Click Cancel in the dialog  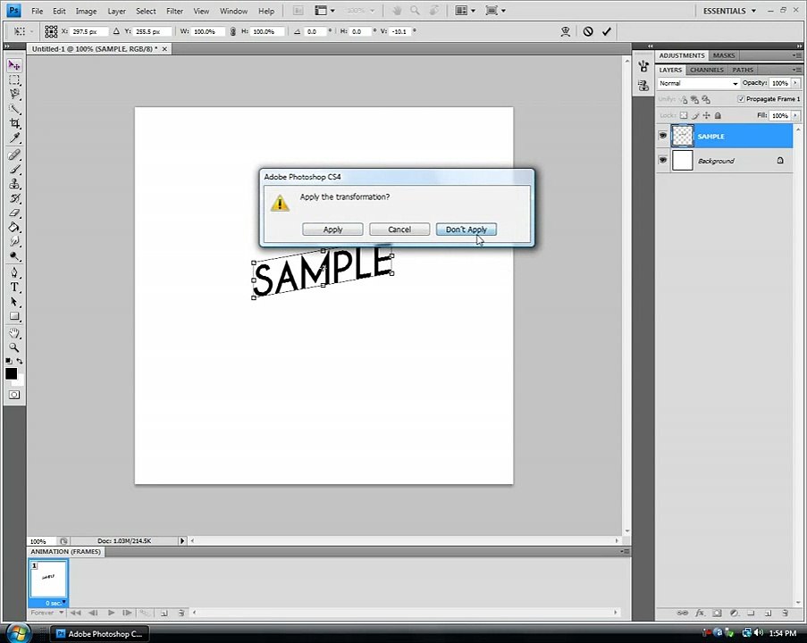pos(399,230)
